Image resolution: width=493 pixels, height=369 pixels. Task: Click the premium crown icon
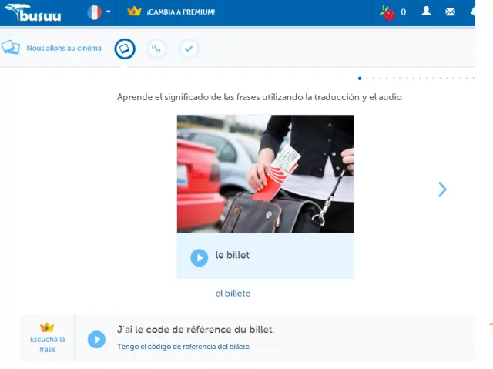(135, 12)
